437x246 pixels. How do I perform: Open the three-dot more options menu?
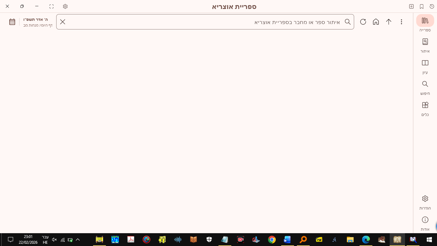tap(401, 22)
